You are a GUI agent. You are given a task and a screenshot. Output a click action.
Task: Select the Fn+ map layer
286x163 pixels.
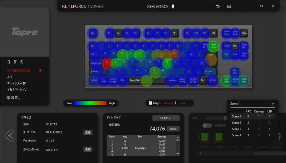click(x=183, y=103)
